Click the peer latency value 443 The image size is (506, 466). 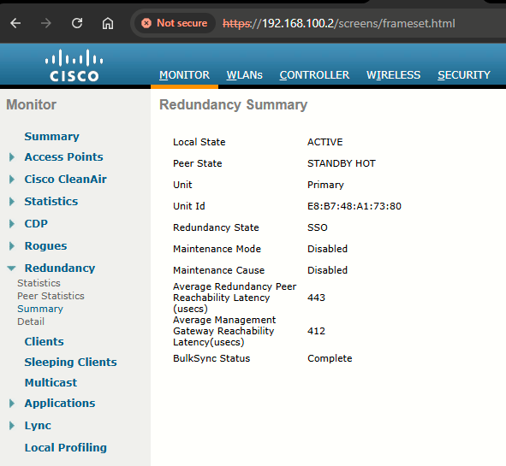coord(316,298)
